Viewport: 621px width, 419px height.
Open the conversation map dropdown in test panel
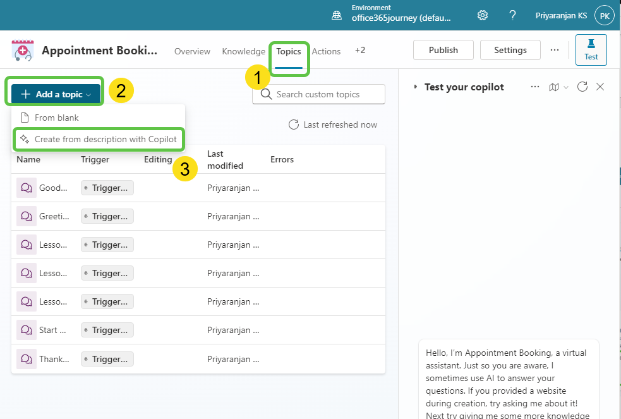point(558,87)
